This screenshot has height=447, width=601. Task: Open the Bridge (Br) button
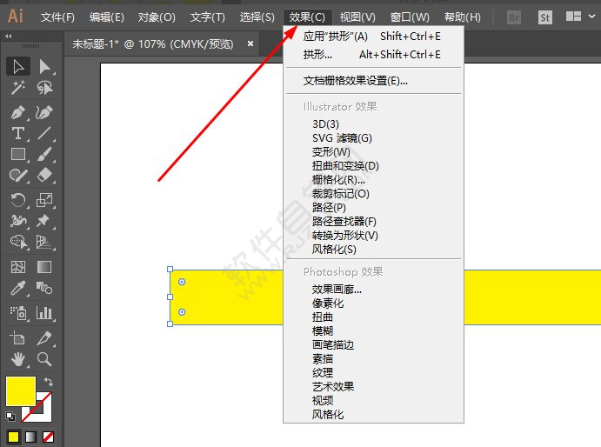[514, 17]
